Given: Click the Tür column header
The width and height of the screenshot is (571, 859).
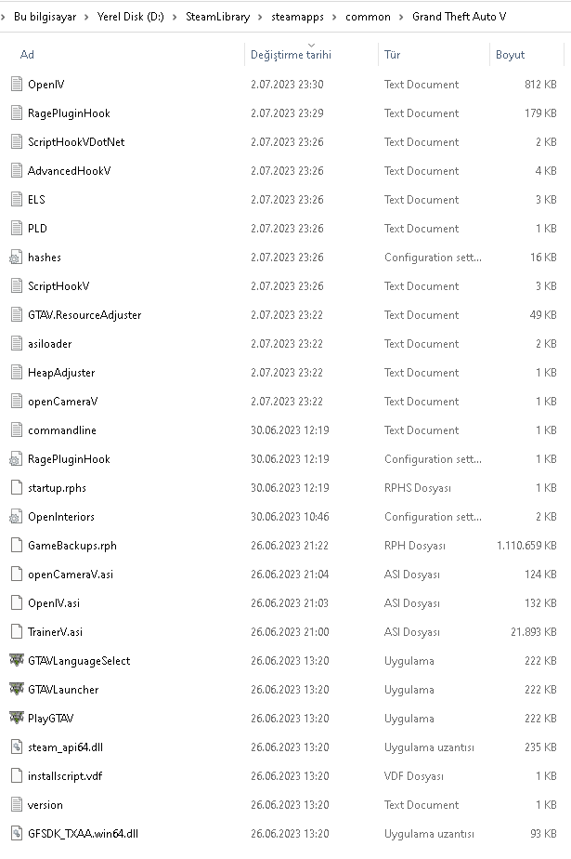Looking at the screenshot, I should (393, 55).
